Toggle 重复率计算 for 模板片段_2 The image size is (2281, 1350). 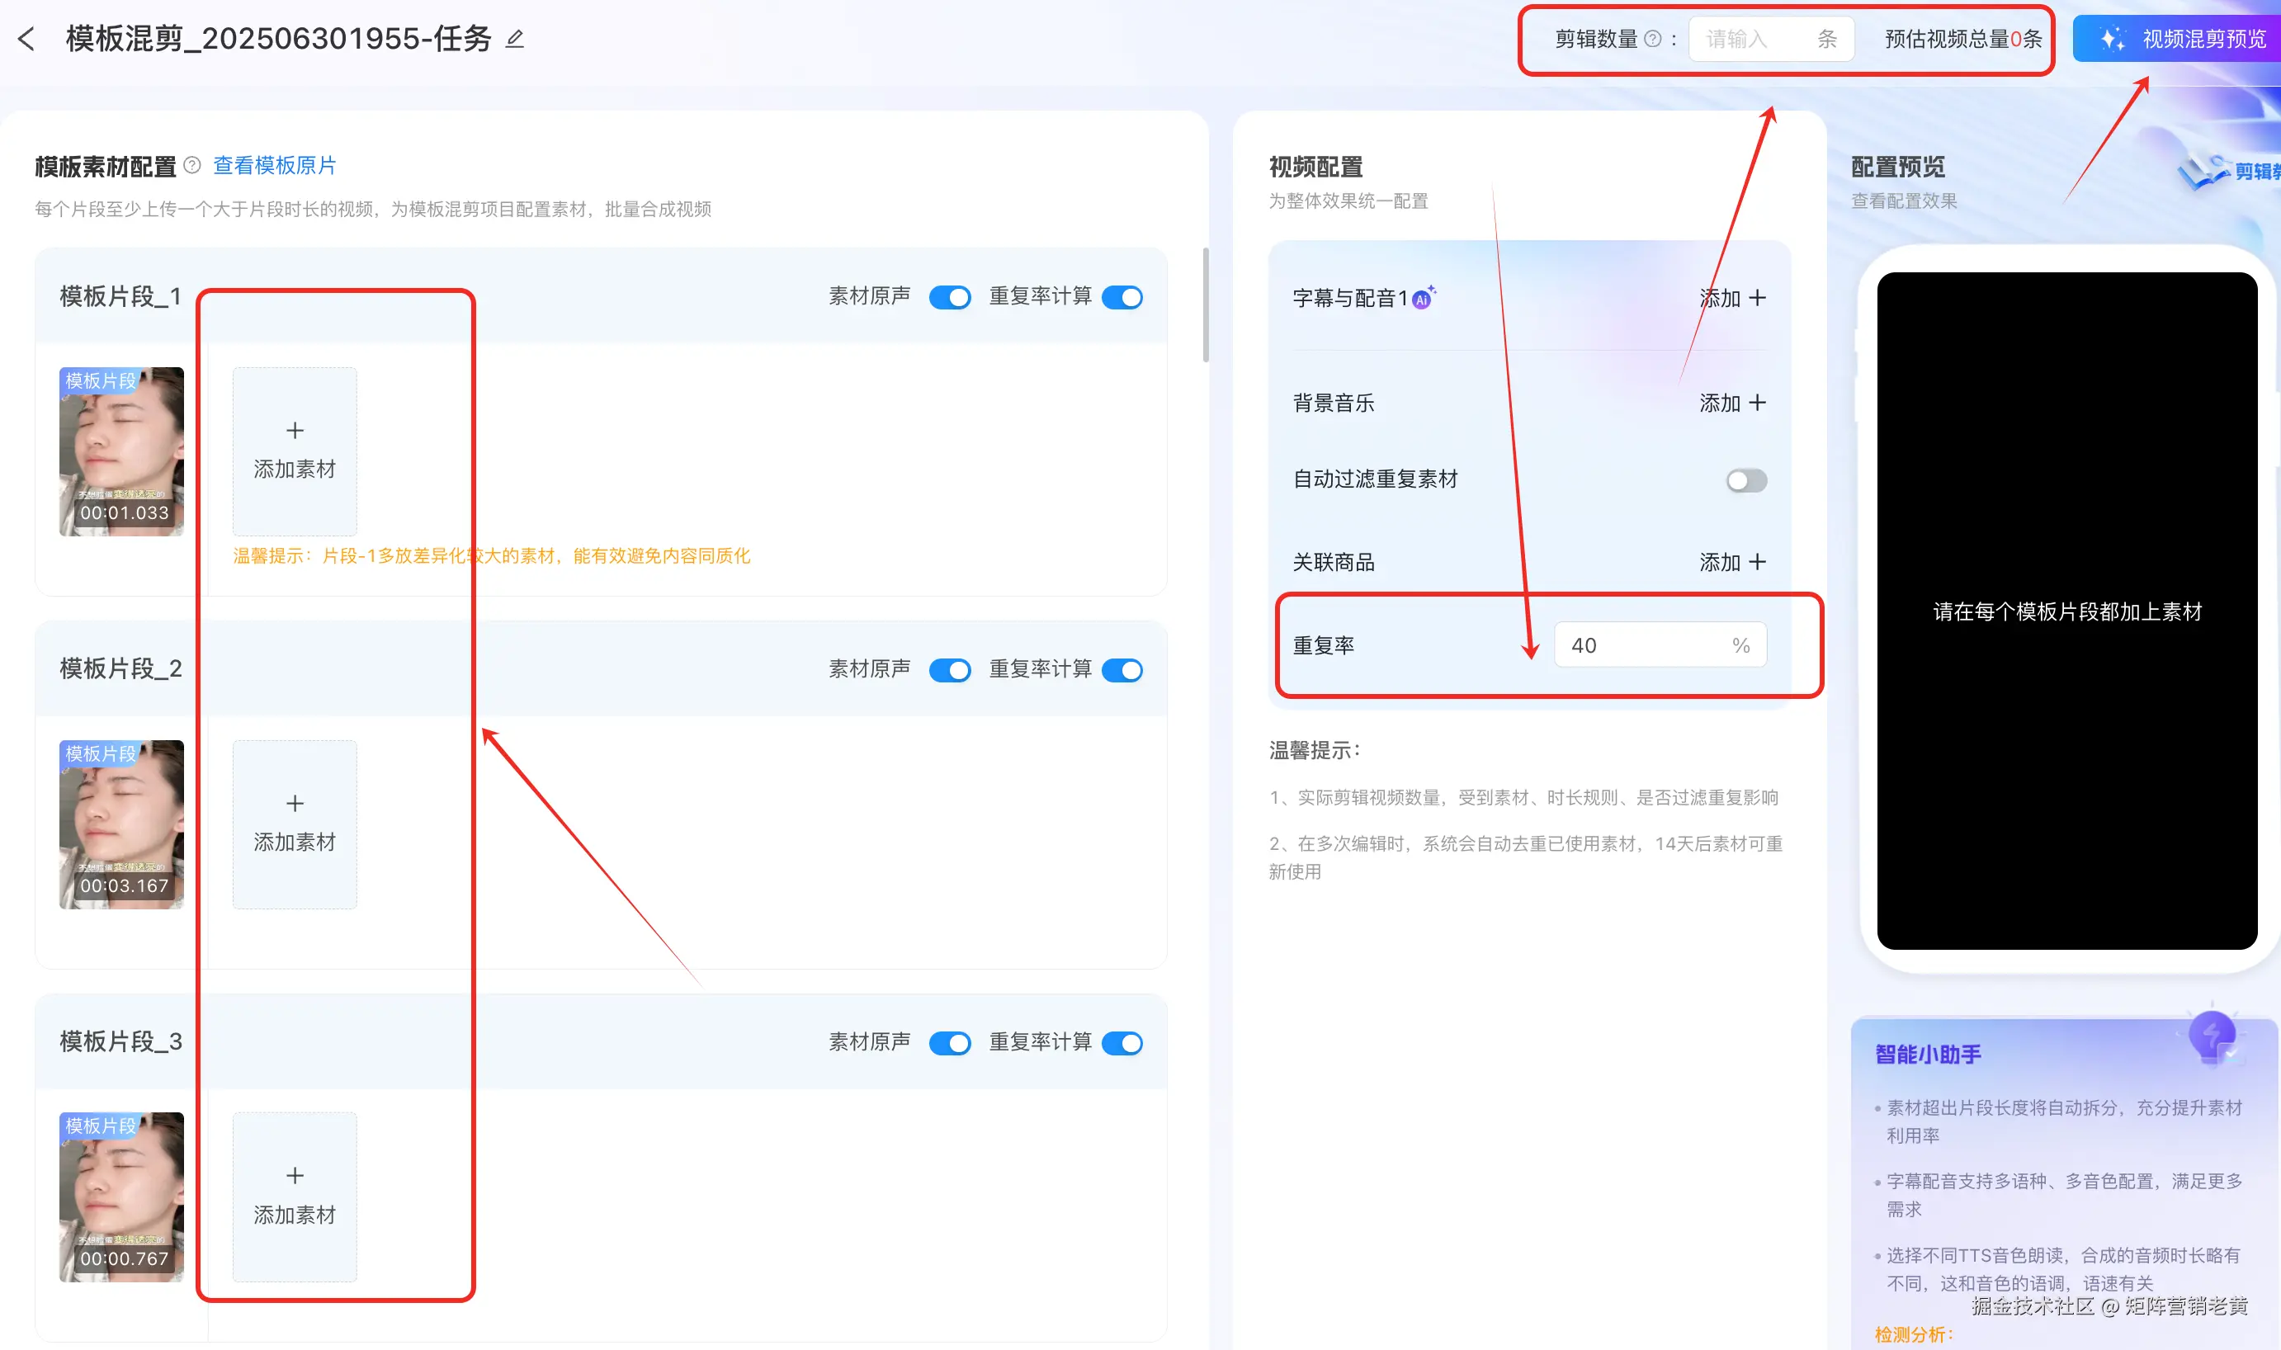(x=1122, y=670)
